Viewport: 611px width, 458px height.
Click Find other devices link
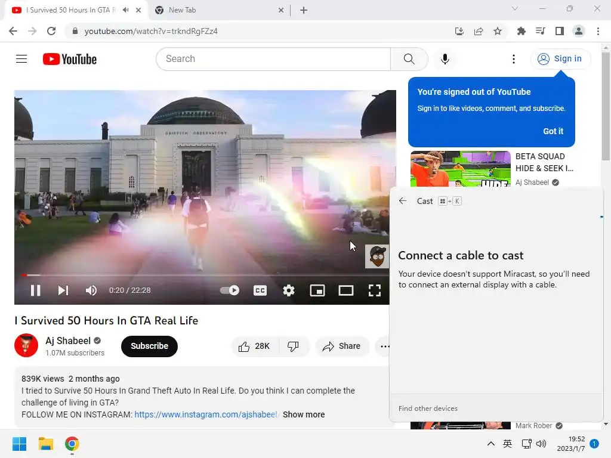pyautogui.click(x=428, y=409)
